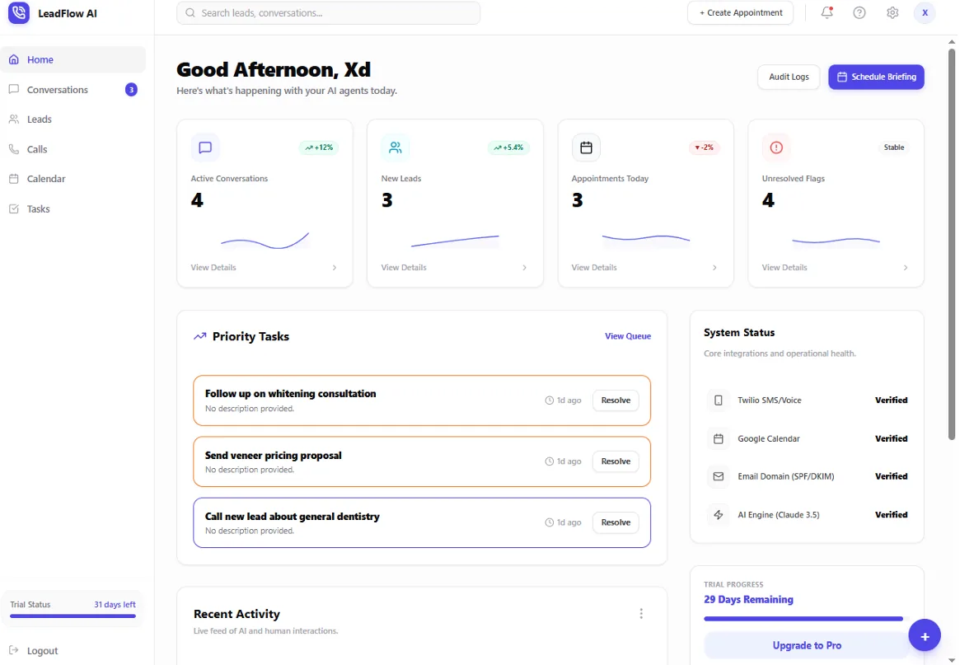
Task: Click the Unresolved Flags alert icon
Action: click(x=776, y=148)
